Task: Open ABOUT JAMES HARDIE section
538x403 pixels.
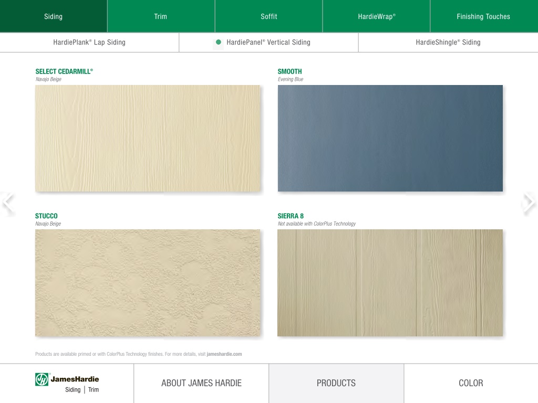Action: (x=201, y=383)
